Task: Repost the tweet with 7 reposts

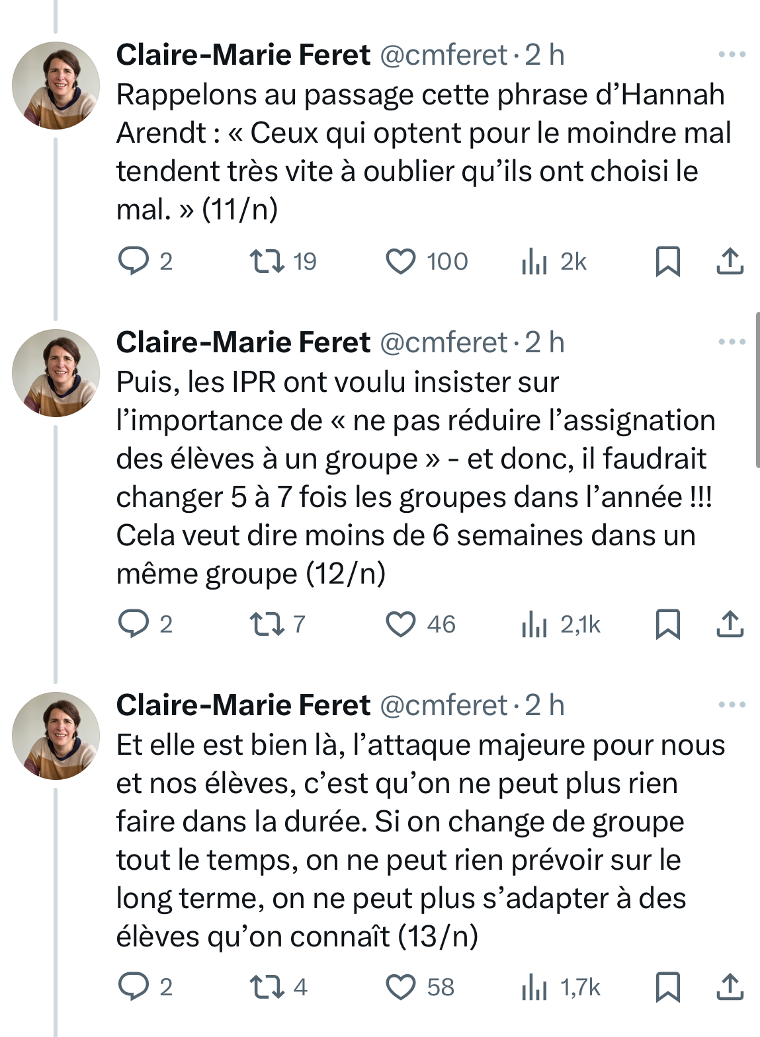Action: (267, 623)
